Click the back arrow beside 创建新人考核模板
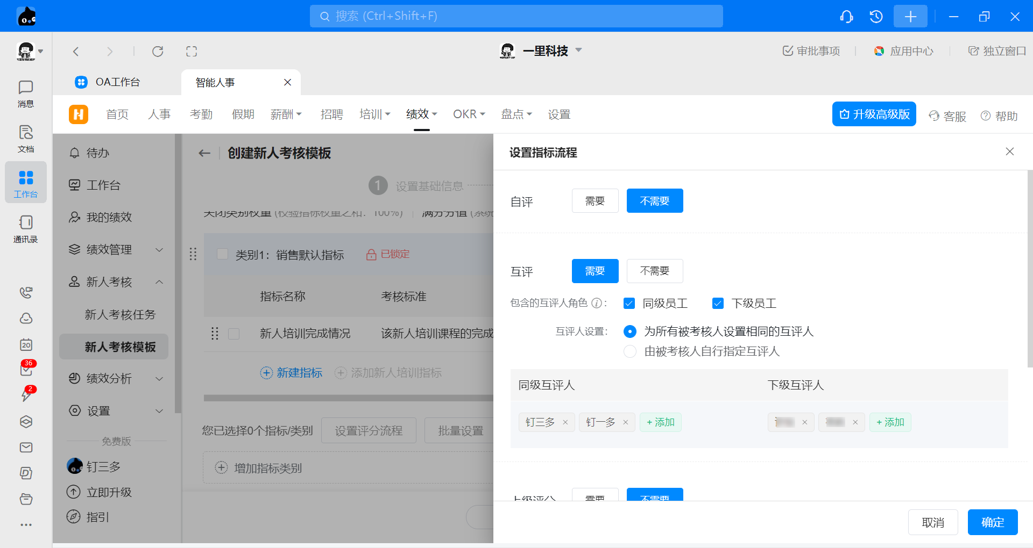 pos(204,153)
